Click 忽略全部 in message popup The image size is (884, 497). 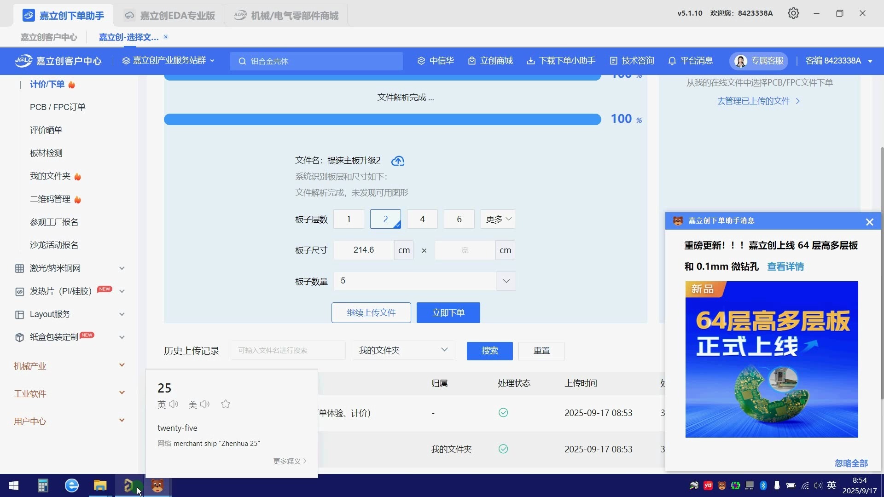coord(851,463)
